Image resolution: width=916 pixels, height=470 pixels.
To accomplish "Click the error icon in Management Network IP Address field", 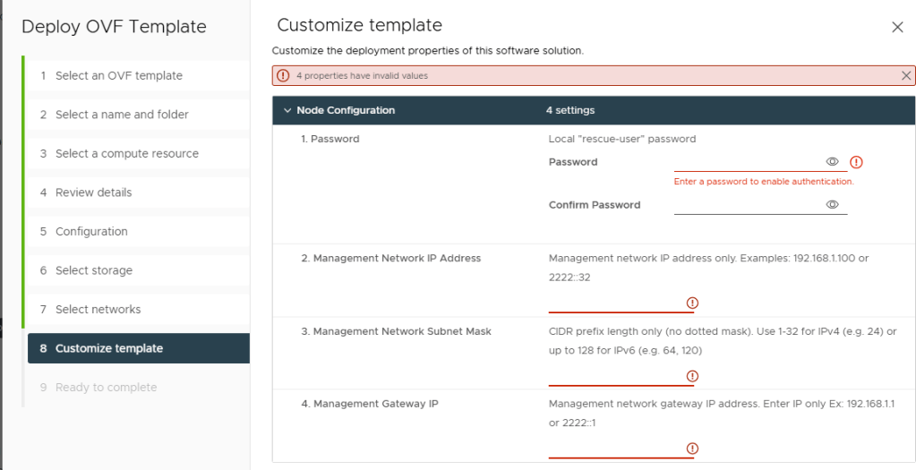I will tap(692, 303).
